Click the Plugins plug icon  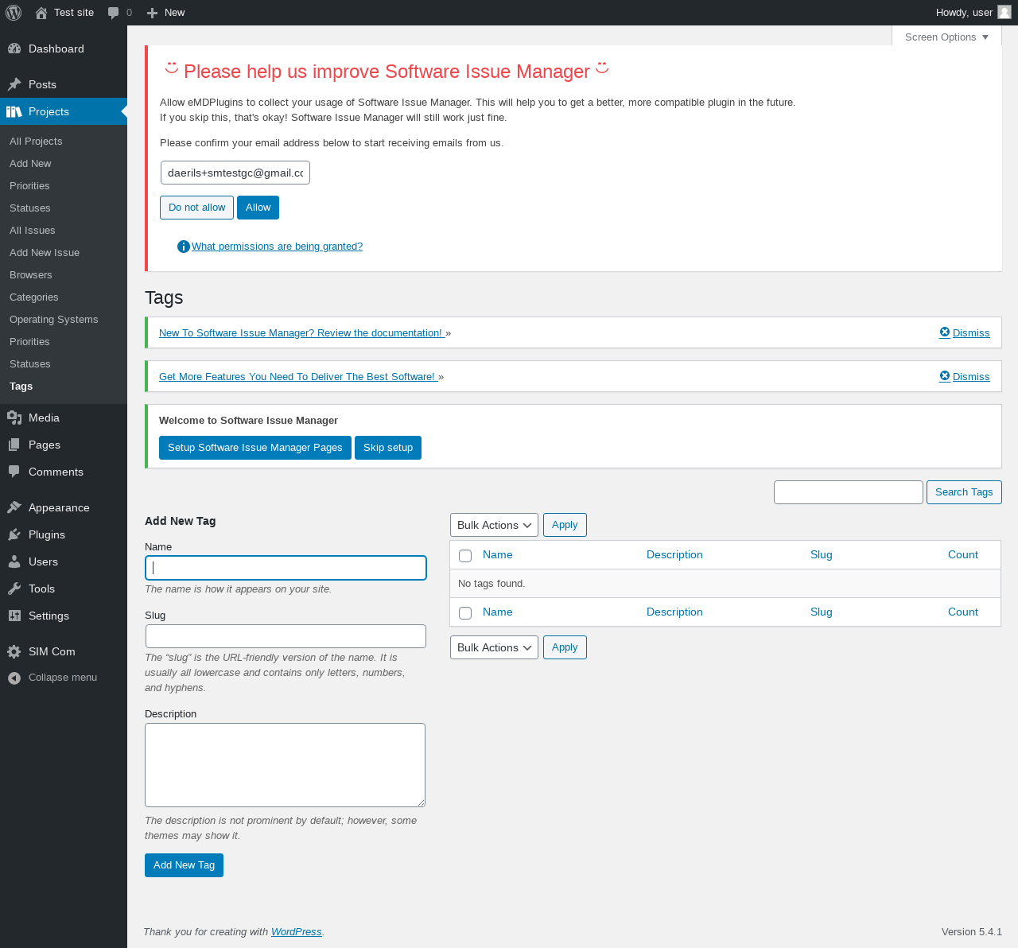pyautogui.click(x=14, y=534)
